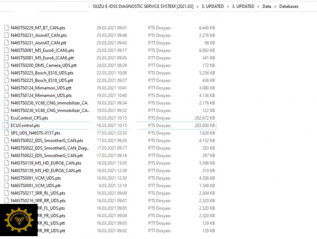Select file icon of N46STS0022_EDS_SmootherG_CAN.ptt
The height and width of the screenshot is (239, 317).
coord(7,155)
